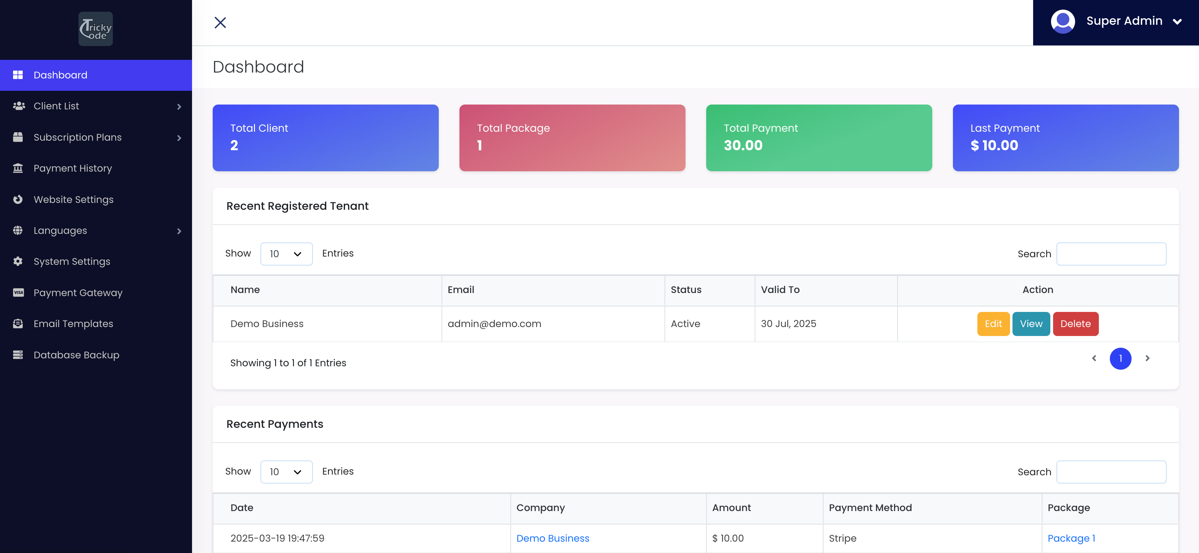
Task: Expand the Client List submenu
Action: pyautogui.click(x=179, y=107)
